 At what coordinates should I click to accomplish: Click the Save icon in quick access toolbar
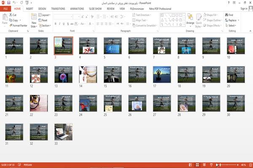point(9,3)
